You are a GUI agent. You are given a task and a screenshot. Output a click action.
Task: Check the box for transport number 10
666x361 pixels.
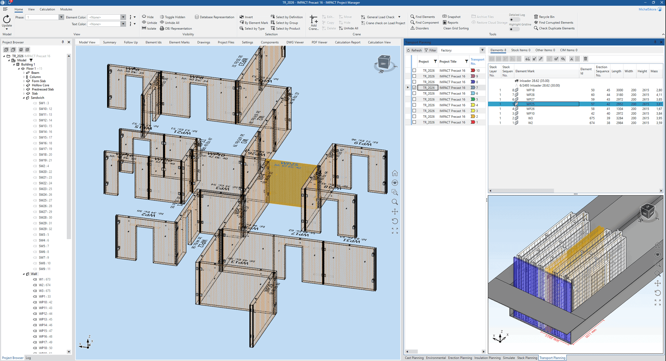[x=414, y=71]
